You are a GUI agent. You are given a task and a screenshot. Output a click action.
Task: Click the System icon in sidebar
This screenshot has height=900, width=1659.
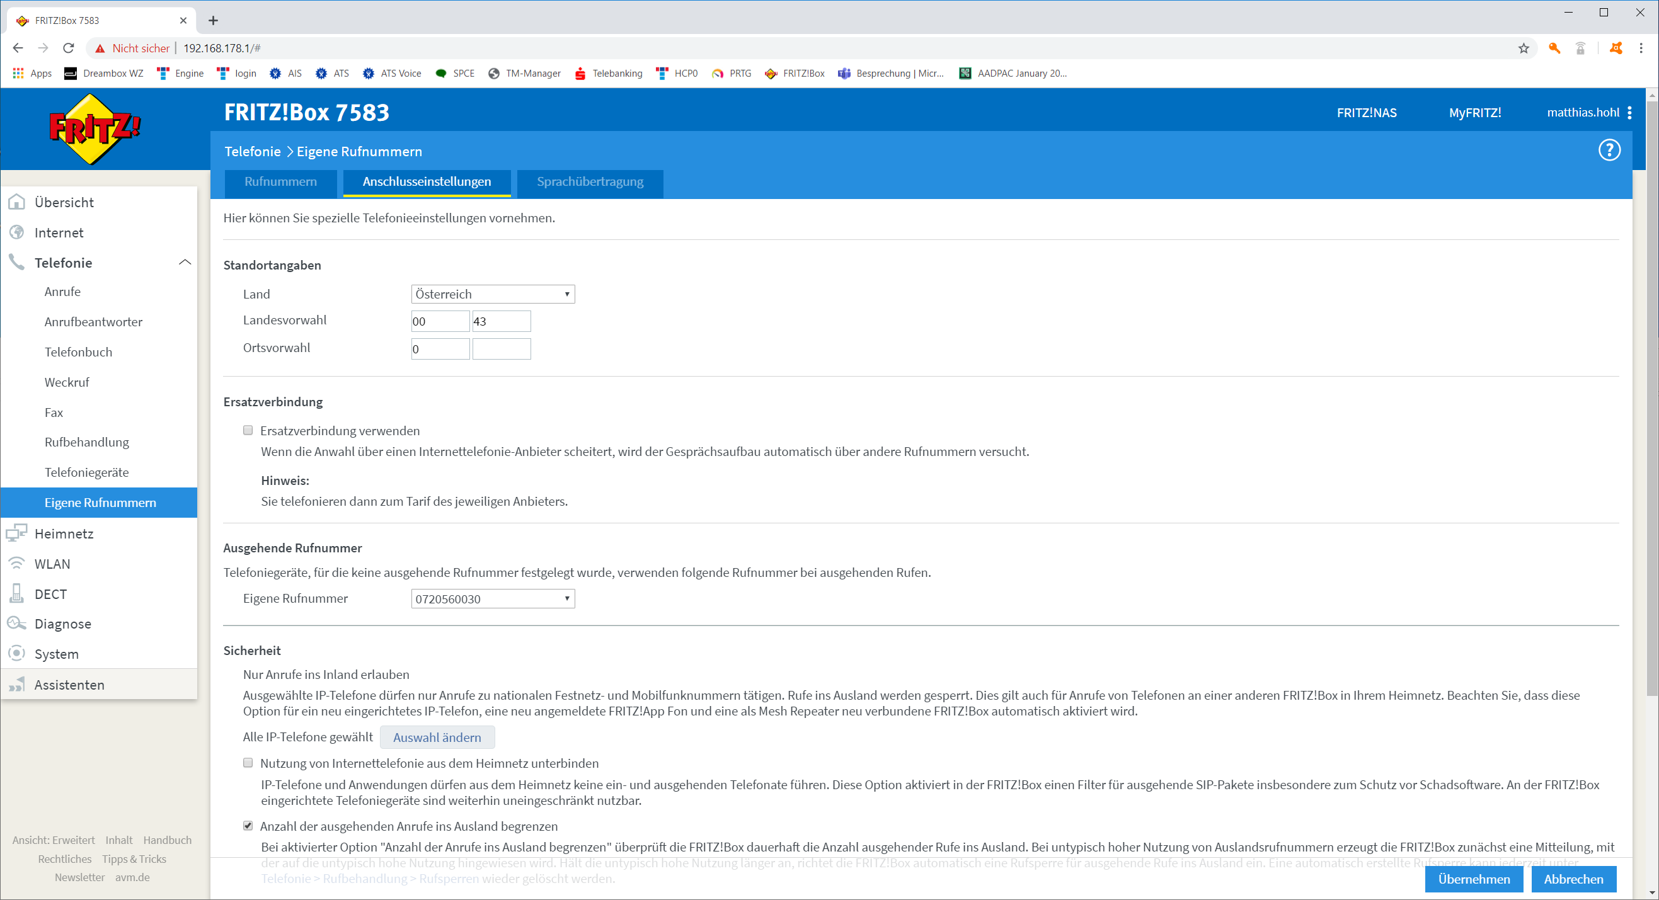tap(17, 654)
